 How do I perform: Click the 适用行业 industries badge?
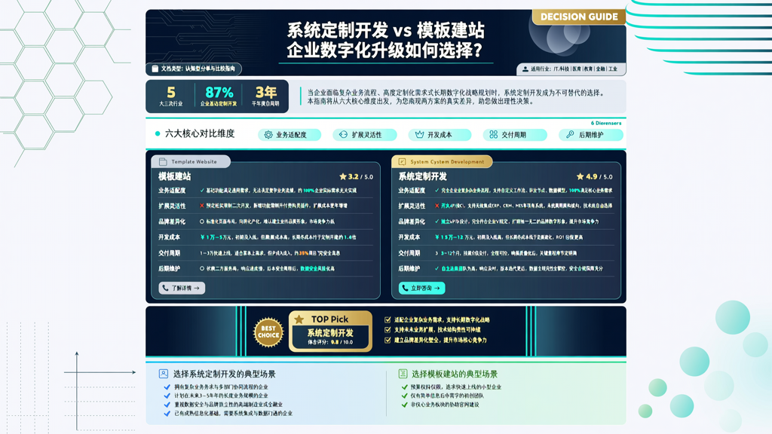(571, 69)
